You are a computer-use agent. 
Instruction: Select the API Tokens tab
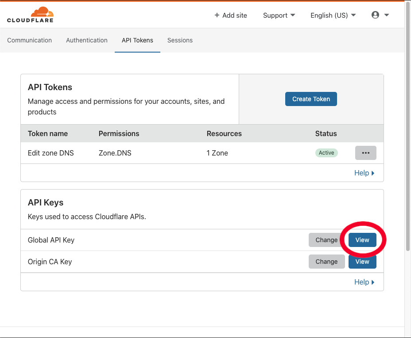(137, 40)
